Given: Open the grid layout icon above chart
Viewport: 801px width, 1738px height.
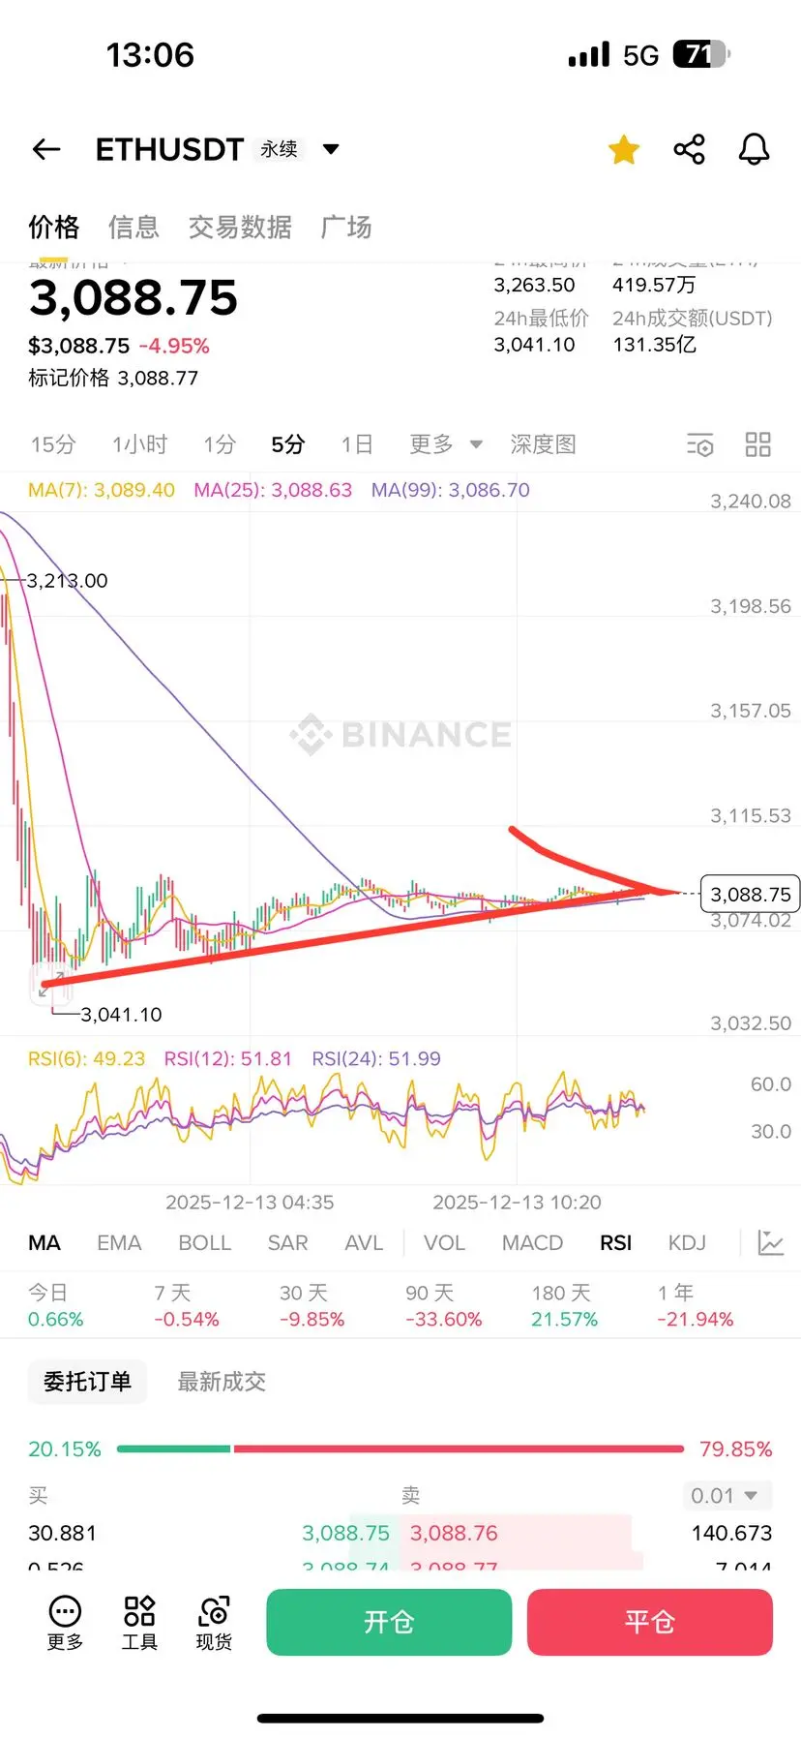Looking at the screenshot, I should point(758,444).
